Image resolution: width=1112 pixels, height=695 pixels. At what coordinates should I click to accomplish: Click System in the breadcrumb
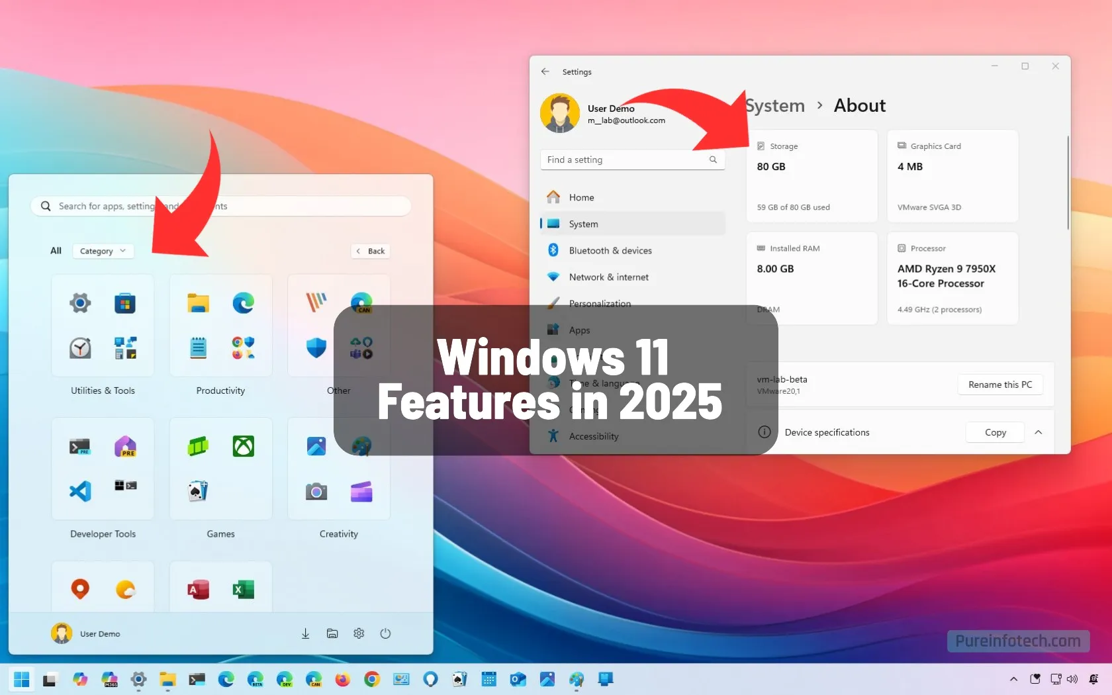pyautogui.click(x=775, y=106)
